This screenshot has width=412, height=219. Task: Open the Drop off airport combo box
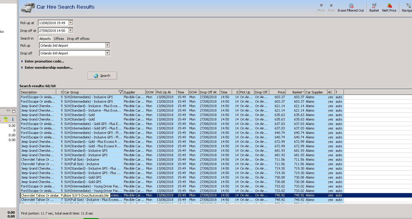[75, 53]
